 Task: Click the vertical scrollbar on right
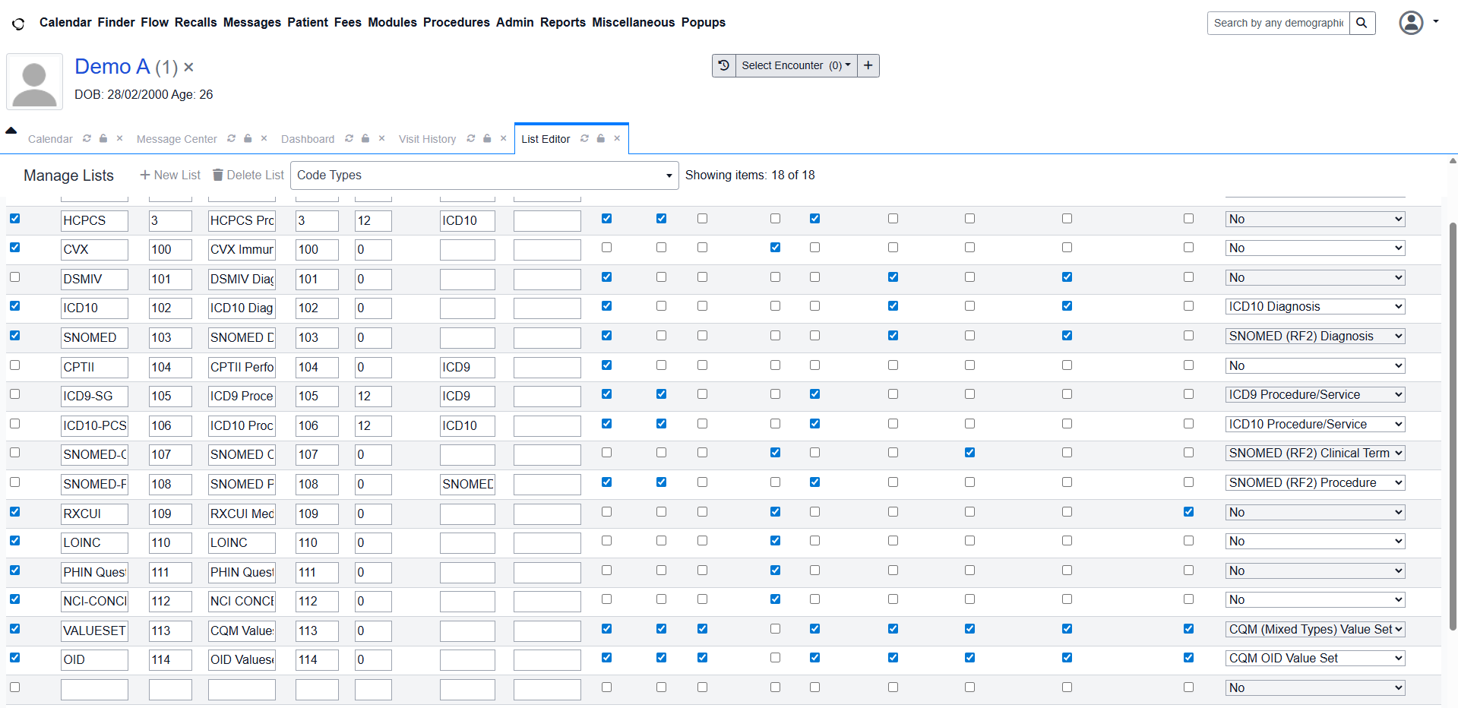tap(1453, 425)
